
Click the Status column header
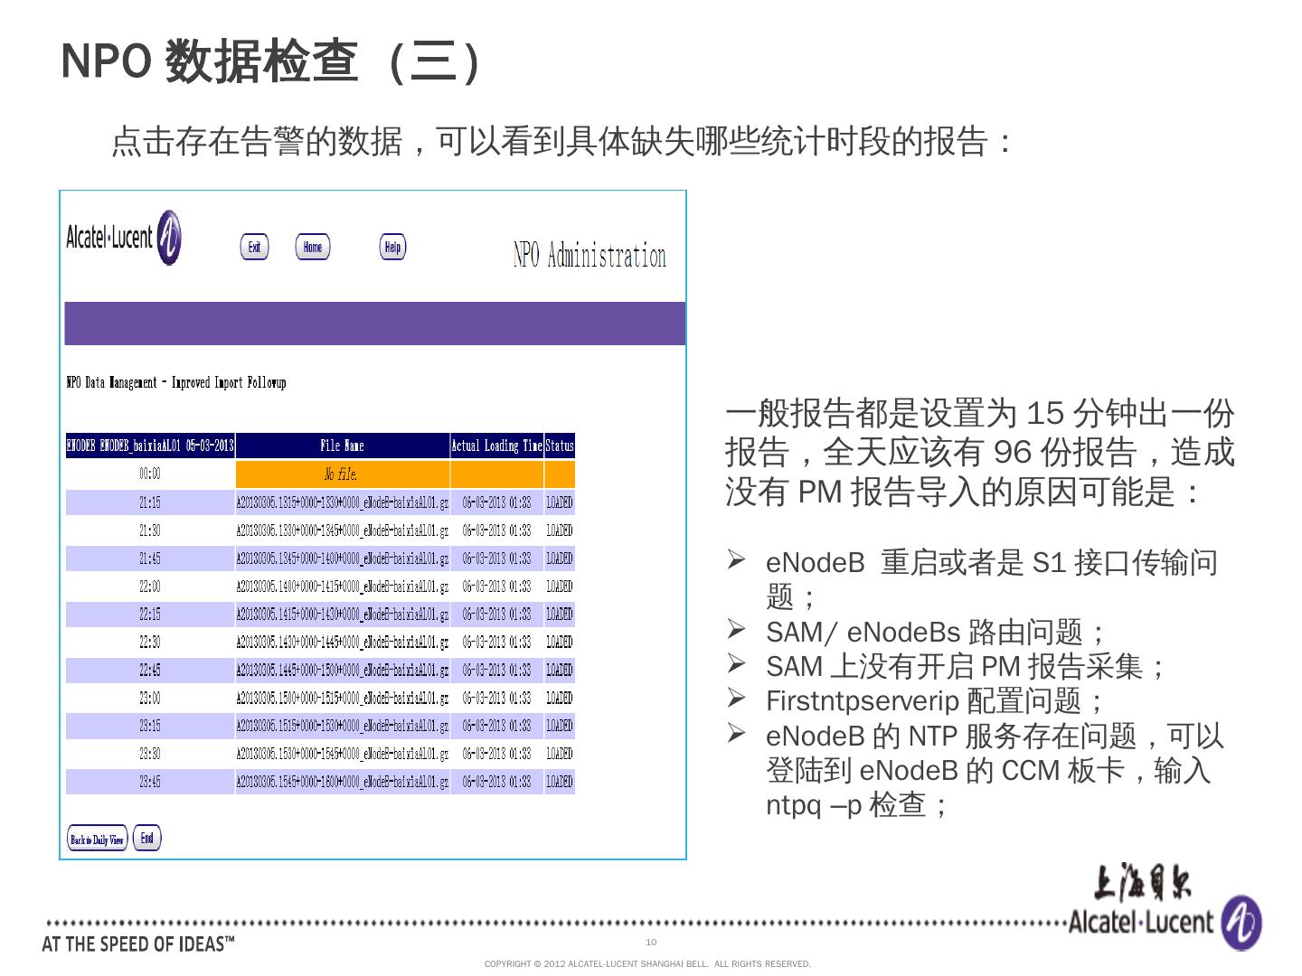559,446
